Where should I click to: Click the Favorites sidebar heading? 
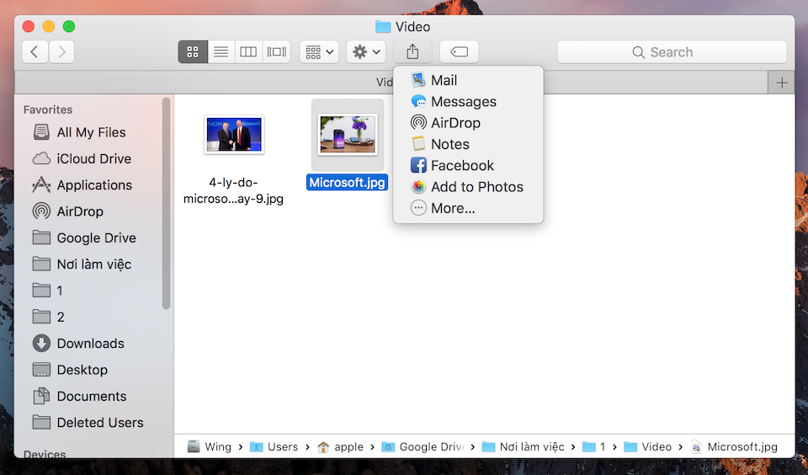coord(48,109)
